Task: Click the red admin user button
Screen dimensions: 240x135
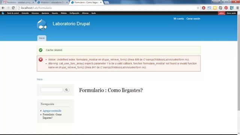Action: (x=222, y=13)
